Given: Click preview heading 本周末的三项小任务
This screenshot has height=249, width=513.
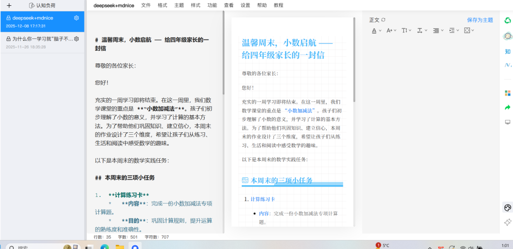Looking at the screenshot, I should [282, 180].
